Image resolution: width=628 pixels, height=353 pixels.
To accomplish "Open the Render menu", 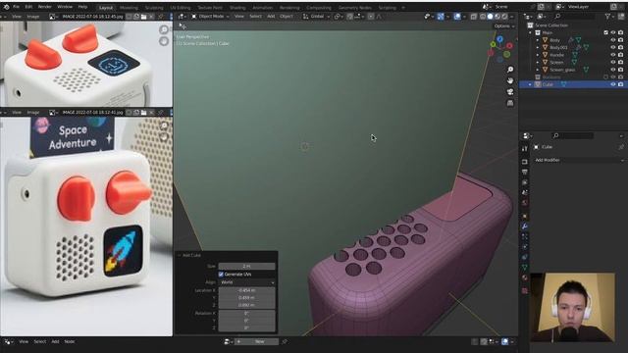I will click(x=44, y=7).
